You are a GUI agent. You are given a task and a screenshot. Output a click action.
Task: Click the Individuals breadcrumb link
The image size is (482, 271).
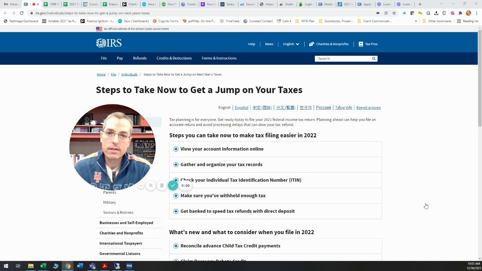point(129,75)
